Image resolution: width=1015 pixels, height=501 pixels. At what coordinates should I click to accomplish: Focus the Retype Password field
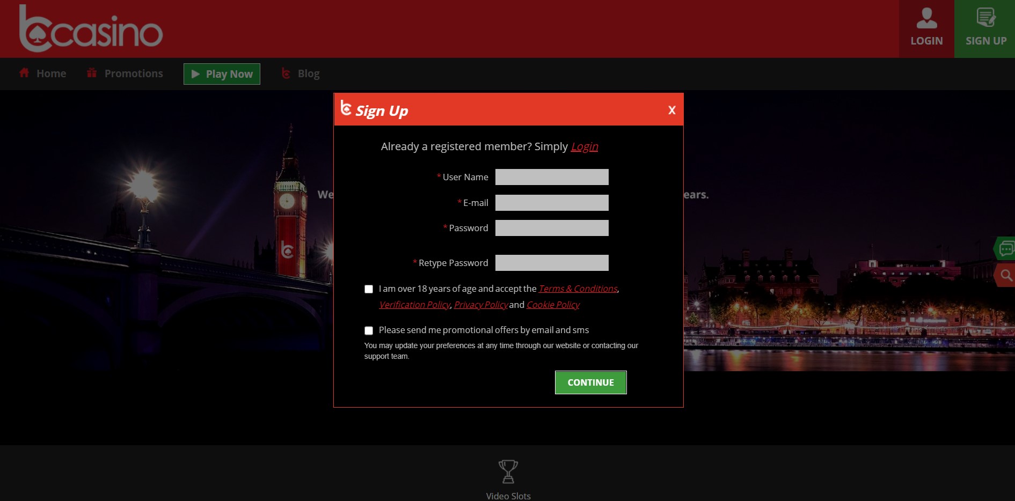pos(552,263)
